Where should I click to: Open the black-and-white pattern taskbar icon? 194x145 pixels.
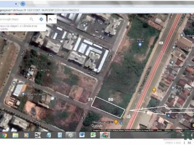coord(38,135)
